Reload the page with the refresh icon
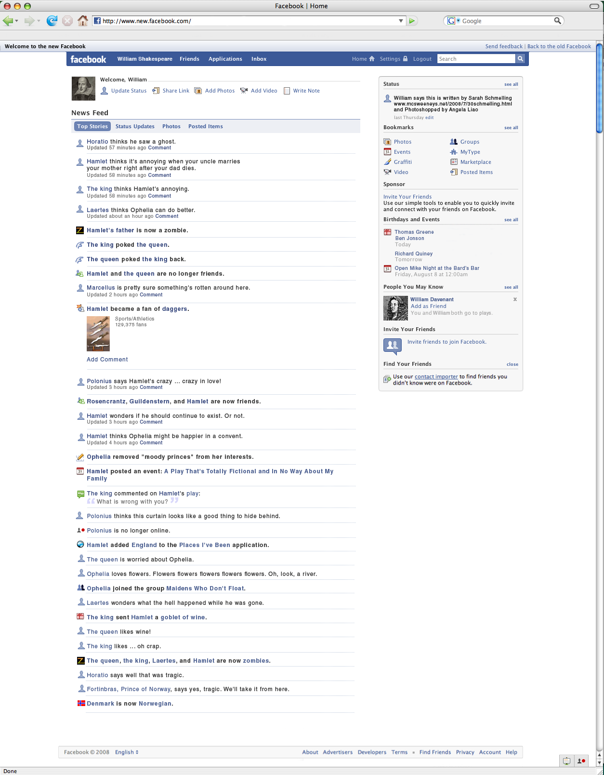This screenshot has height=775, width=604. 52,21
